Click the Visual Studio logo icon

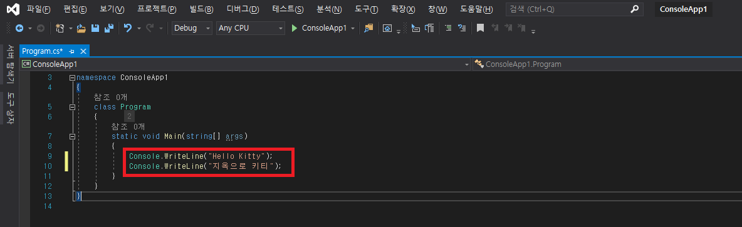coord(13,9)
